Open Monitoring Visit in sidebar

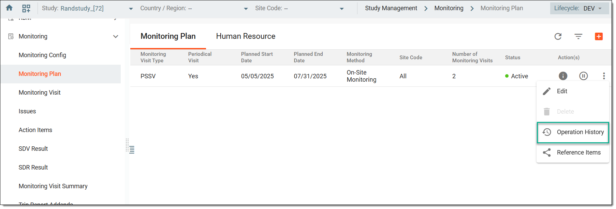coord(40,93)
